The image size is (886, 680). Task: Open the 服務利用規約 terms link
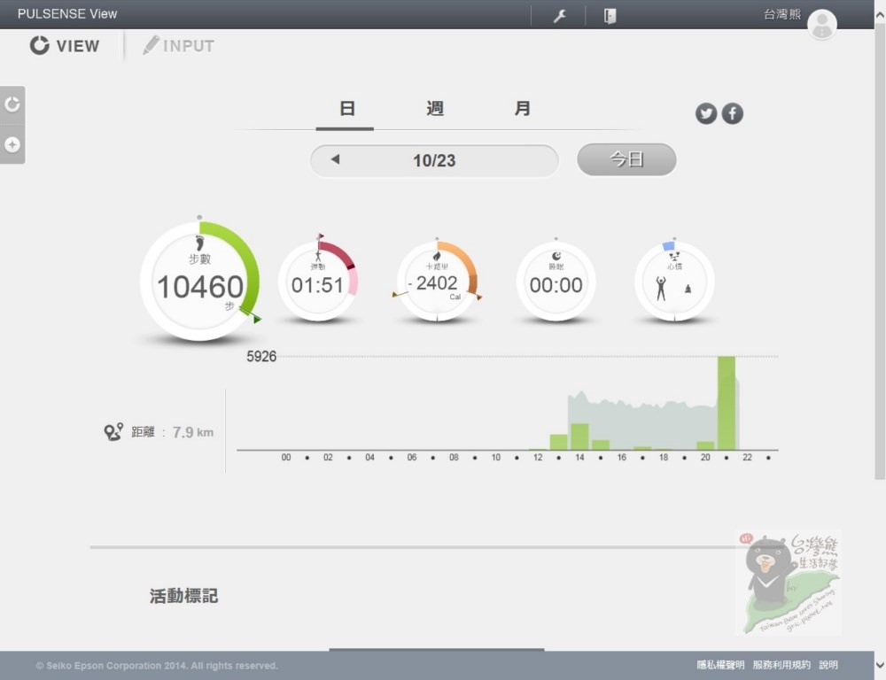(781, 665)
